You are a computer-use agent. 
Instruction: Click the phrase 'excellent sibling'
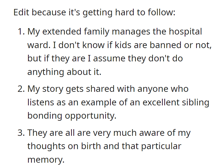click(x=176, y=103)
